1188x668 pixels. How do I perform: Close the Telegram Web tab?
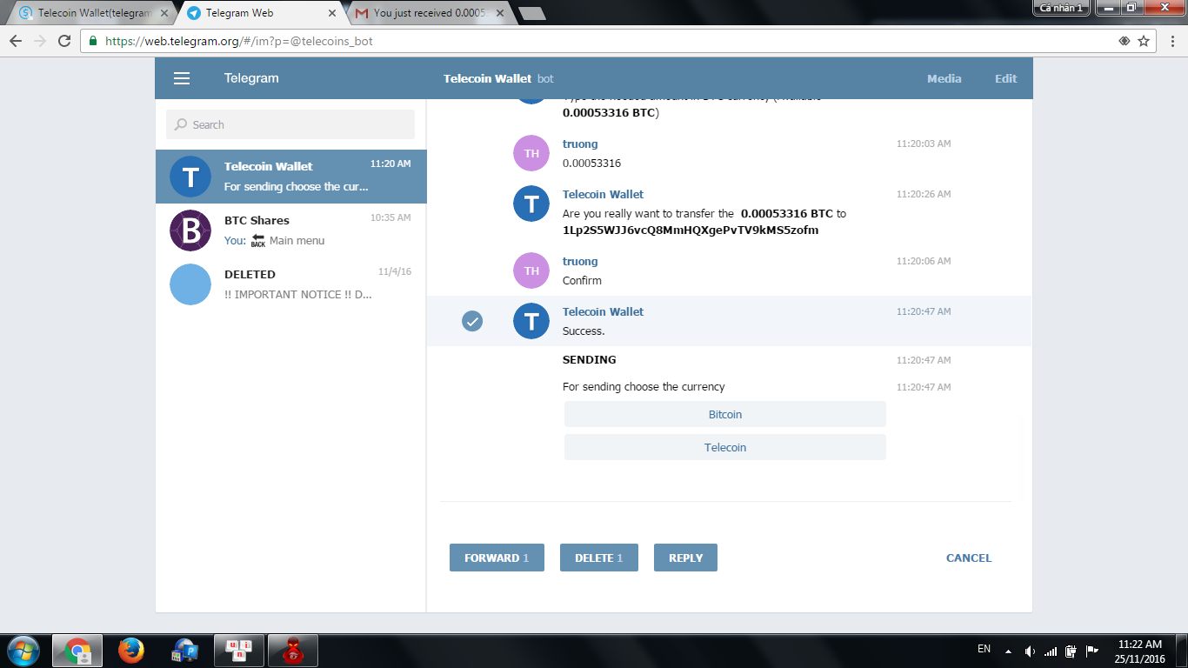coord(332,13)
